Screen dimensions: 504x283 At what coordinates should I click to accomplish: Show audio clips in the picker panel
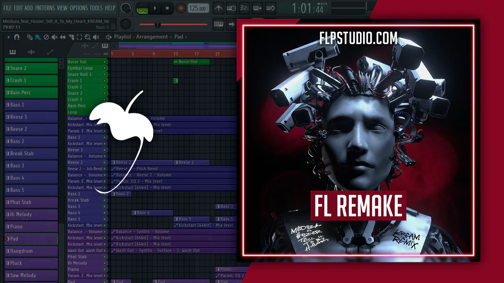(x=31, y=52)
